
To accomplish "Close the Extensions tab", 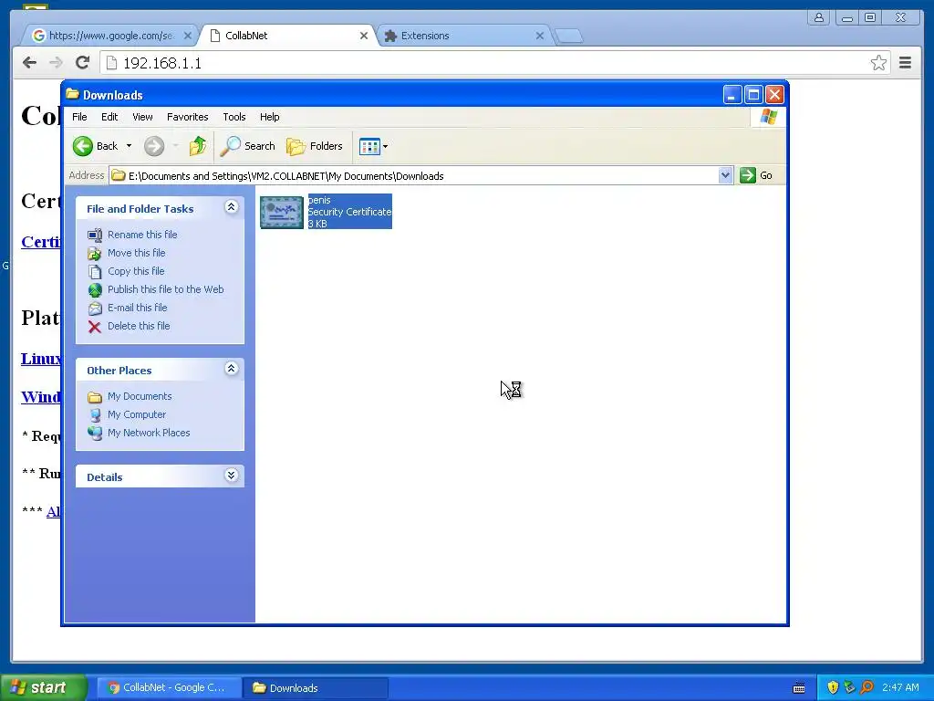I will point(540,36).
